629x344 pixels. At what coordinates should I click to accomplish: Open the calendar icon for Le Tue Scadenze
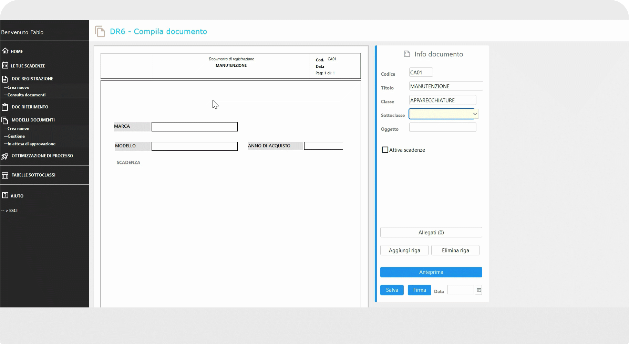tap(5, 65)
